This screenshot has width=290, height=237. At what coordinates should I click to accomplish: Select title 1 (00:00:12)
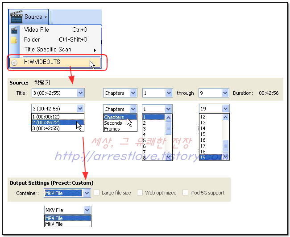pos(58,117)
